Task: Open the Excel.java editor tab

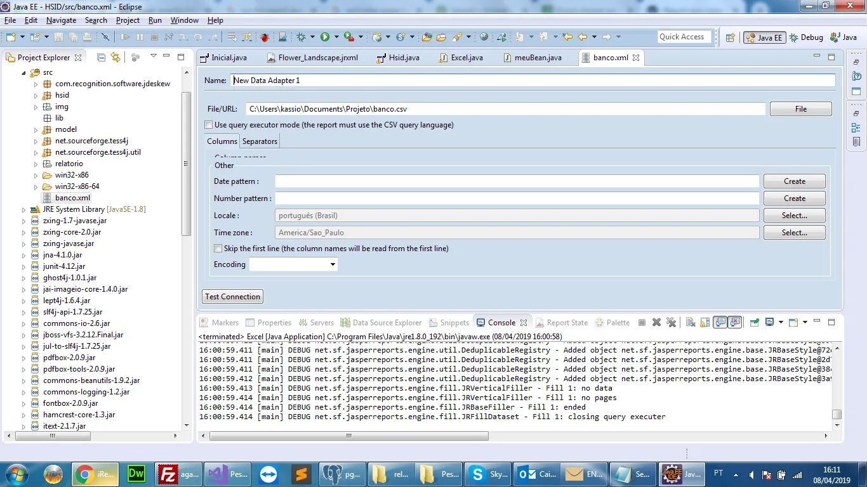Action: tap(467, 58)
